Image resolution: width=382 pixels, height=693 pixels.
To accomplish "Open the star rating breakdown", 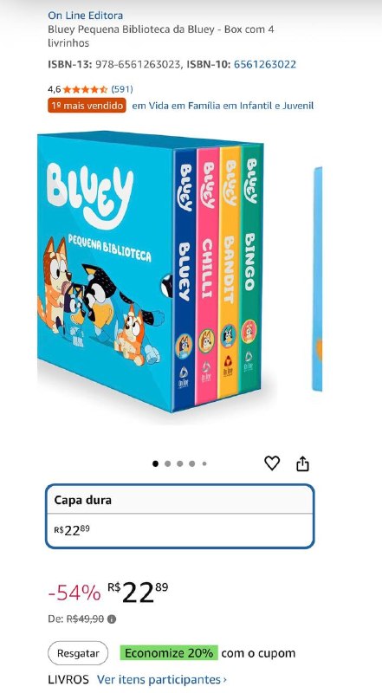I will tap(86, 89).
